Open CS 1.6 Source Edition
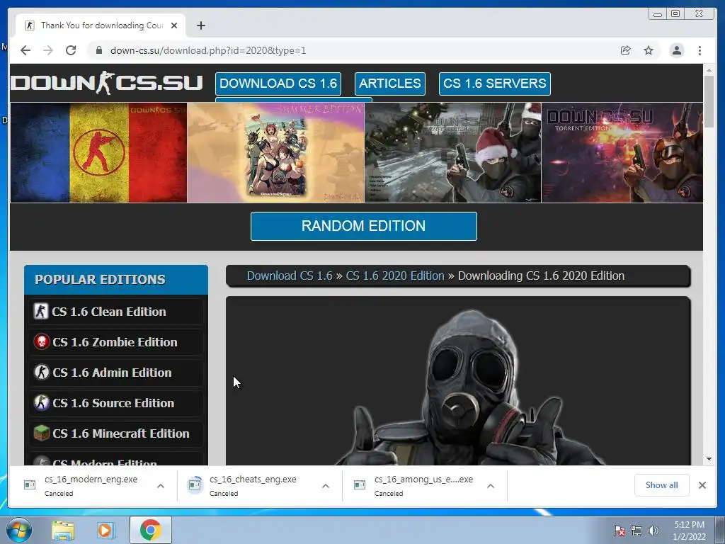 point(115,403)
